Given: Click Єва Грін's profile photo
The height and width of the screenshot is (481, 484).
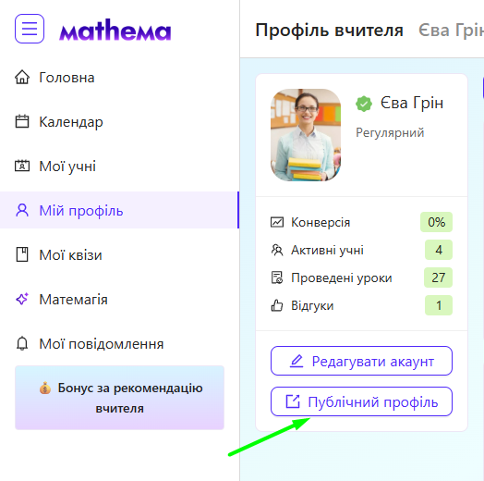Looking at the screenshot, I should pos(306,135).
